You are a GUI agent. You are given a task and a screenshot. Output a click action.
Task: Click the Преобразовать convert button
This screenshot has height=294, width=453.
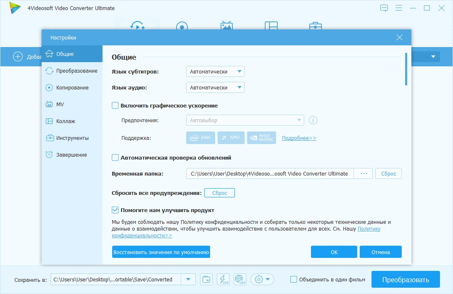pos(406,280)
